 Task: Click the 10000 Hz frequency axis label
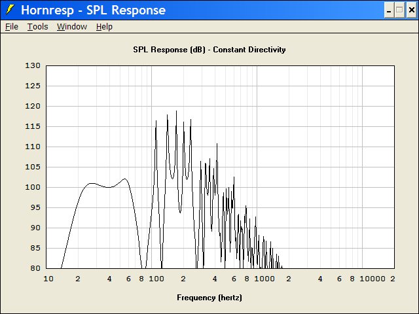click(373, 279)
